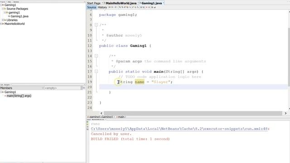Select Gaming1 class in Members panel
This screenshot has height=163, width=290.
(10, 92)
